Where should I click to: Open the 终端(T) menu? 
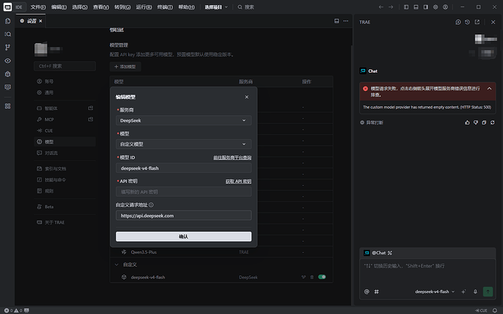[165, 7]
